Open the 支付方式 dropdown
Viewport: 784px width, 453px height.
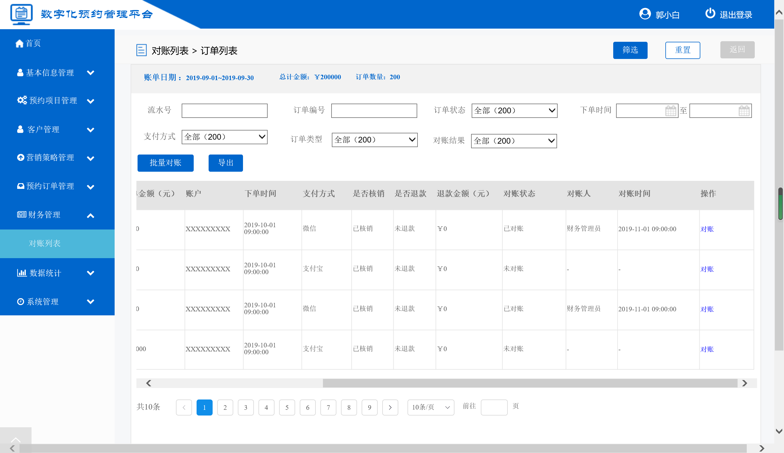(x=224, y=137)
